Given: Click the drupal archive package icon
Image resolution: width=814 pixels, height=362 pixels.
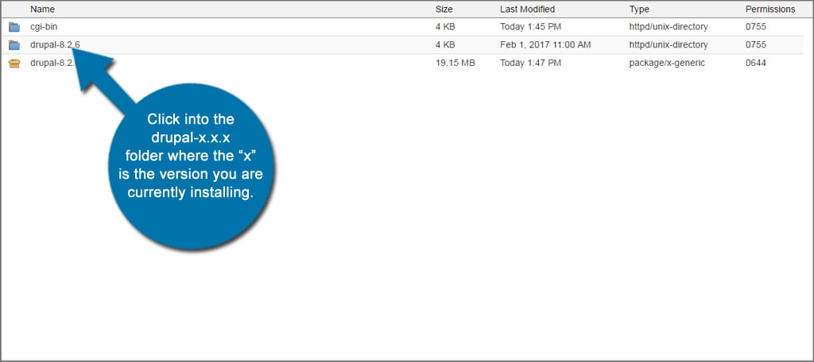Looking at the screenshot, I should click(14, 64).
